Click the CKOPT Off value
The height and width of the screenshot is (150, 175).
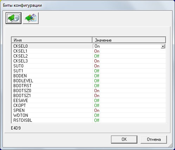click(97, 106)
